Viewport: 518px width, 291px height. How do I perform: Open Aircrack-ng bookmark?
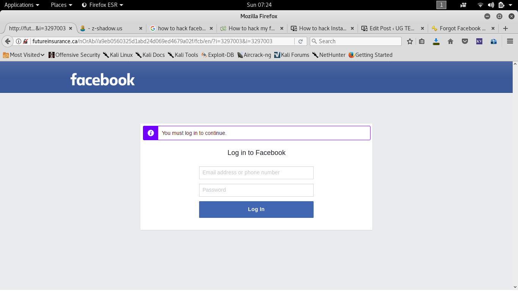tap(254, 55)
